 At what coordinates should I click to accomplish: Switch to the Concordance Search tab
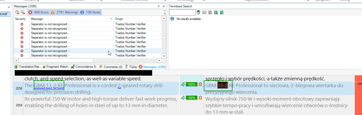click(x=84, y=67)
